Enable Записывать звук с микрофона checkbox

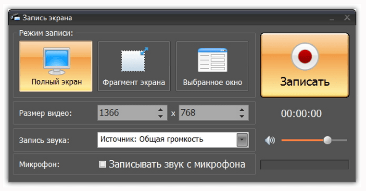102,164
